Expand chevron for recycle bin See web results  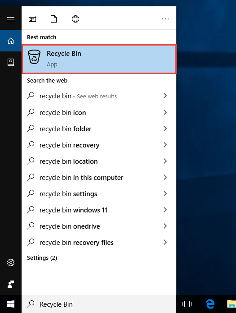[165, 96]
